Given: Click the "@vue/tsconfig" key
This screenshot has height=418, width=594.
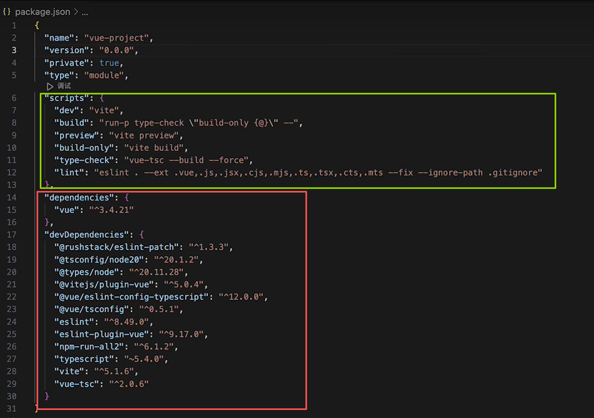Looking at the screenshot, I should point(91,309).
